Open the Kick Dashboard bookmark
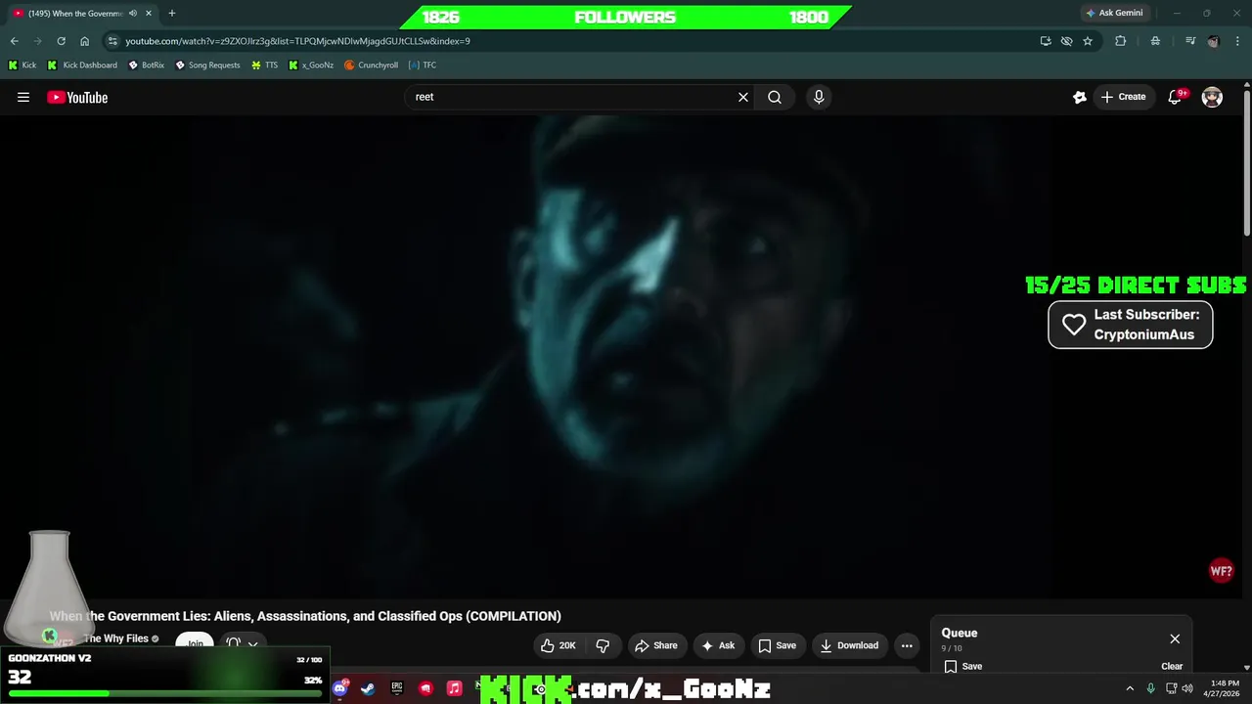This screenshot has width=1252, height=704. pos(82,66)
